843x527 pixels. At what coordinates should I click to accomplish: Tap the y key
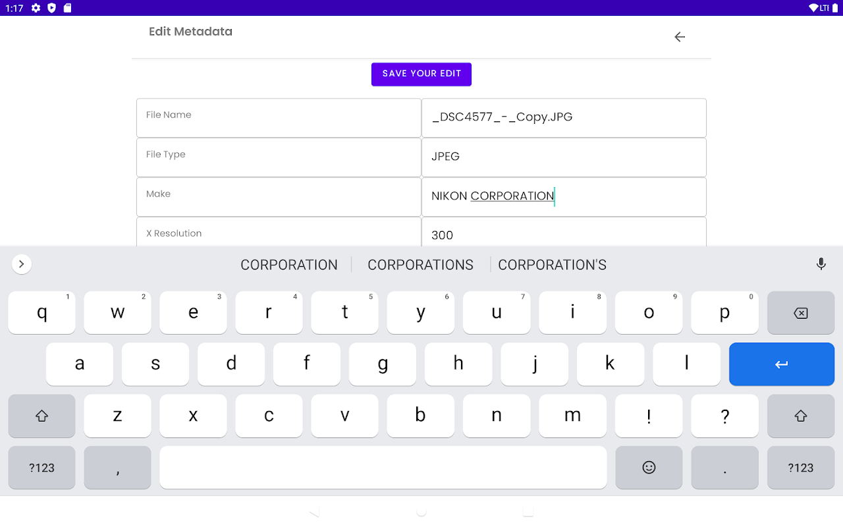click(420, 313)
